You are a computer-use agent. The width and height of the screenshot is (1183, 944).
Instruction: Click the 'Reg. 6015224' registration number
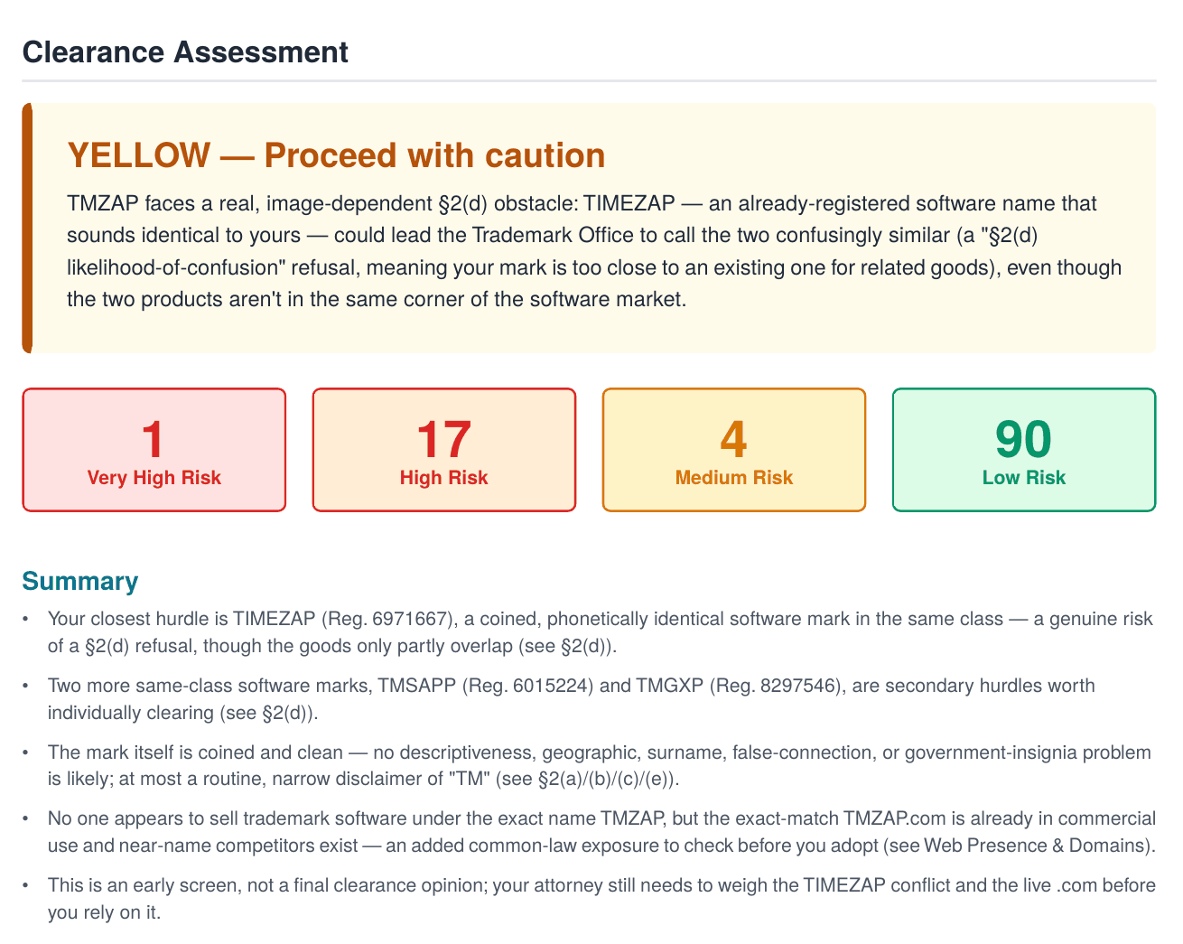pos(528,686)
